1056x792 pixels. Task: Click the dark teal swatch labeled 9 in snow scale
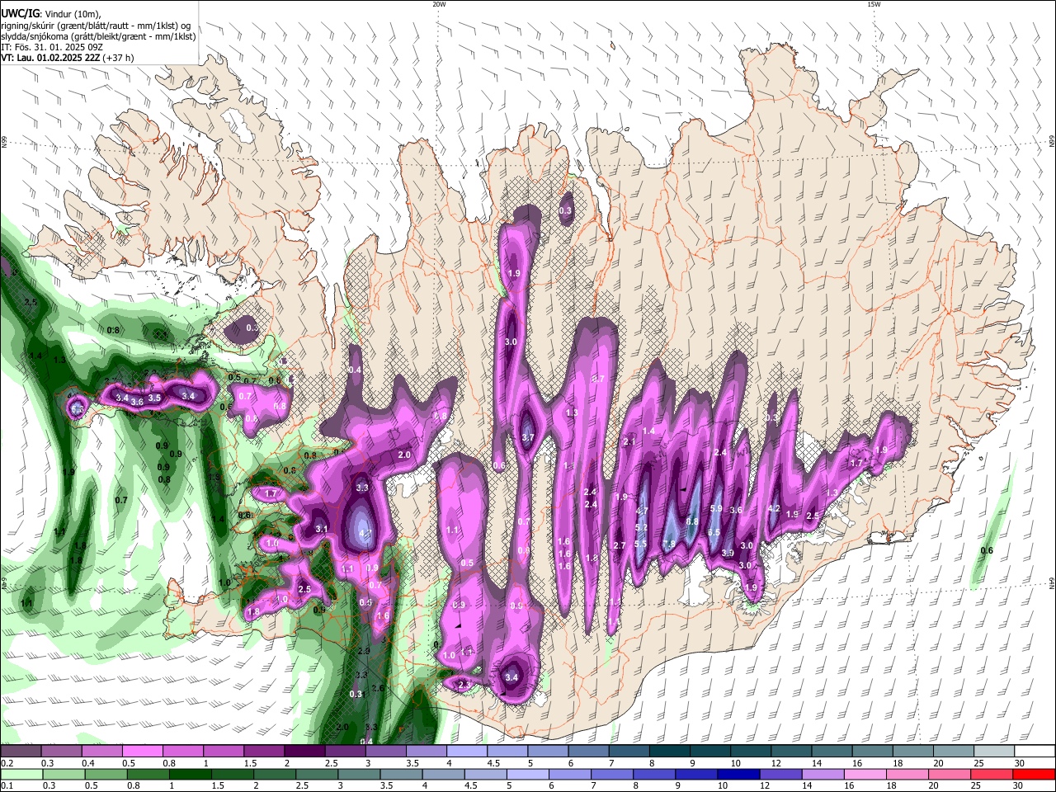tap(710, 752)
